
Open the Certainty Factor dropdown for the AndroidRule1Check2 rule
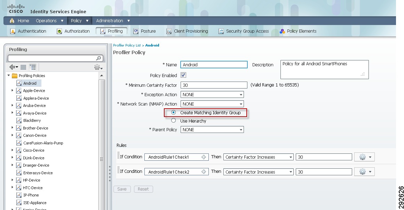click(x=259, y=172)
